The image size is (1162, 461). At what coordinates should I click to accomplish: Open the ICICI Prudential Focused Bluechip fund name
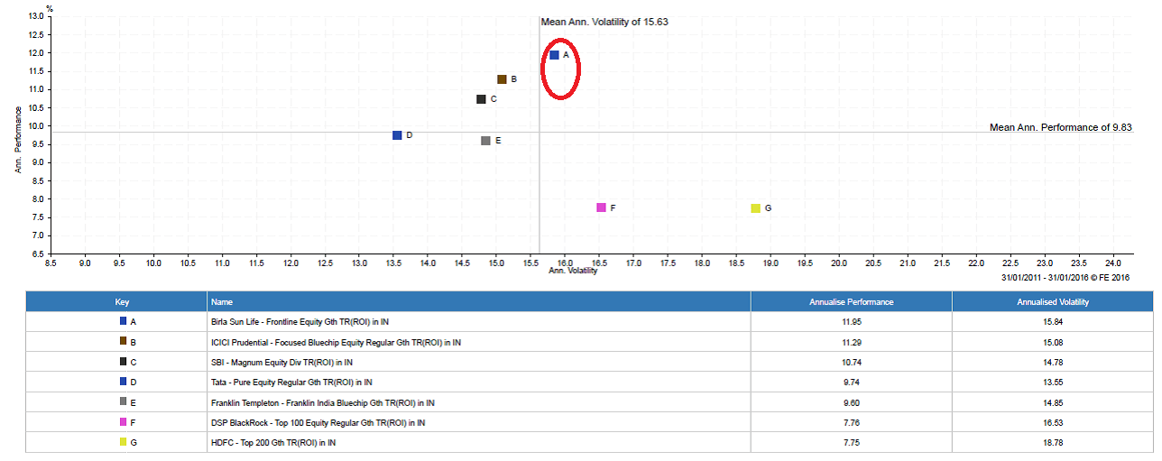(x=336, y=342)
